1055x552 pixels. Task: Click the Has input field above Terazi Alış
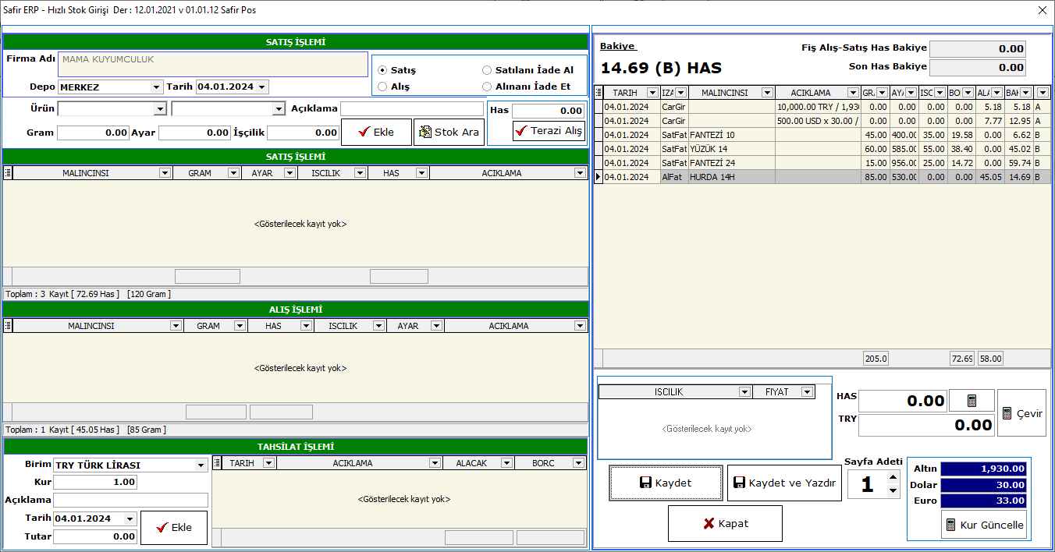point(549,111)
